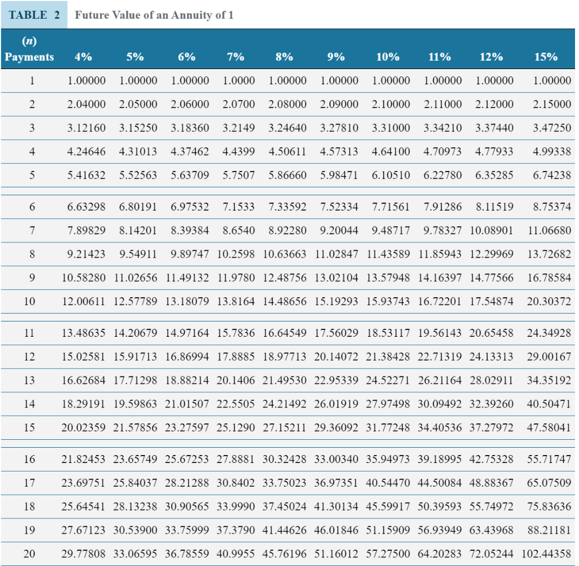Select the 7% column header

pos(236,57)
